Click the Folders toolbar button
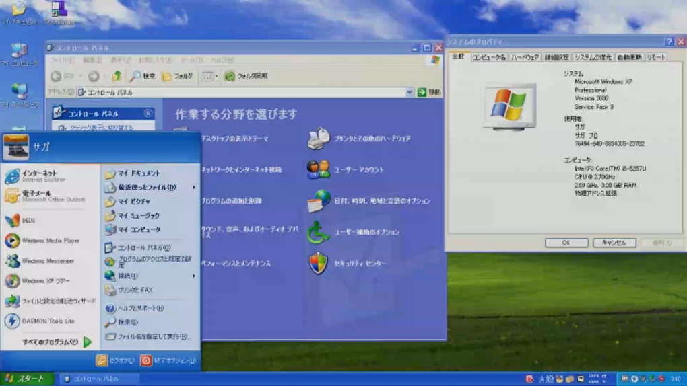The height and width of the screenshot is (386, 687). coord(177,76)
